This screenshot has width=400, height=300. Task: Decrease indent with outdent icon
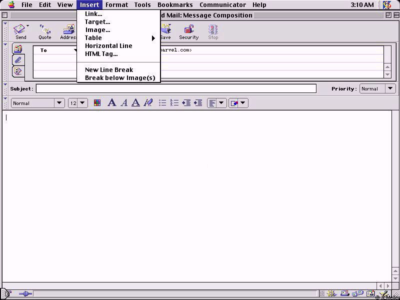tap(186, 103)
